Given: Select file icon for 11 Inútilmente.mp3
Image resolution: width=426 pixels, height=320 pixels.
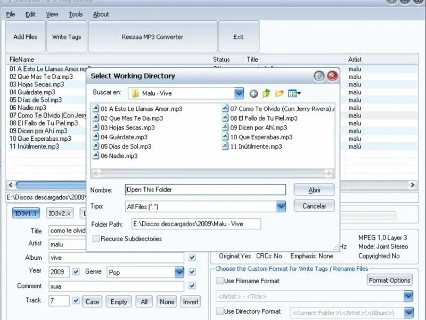Looking at the screenshot, I should coord(225,146).
